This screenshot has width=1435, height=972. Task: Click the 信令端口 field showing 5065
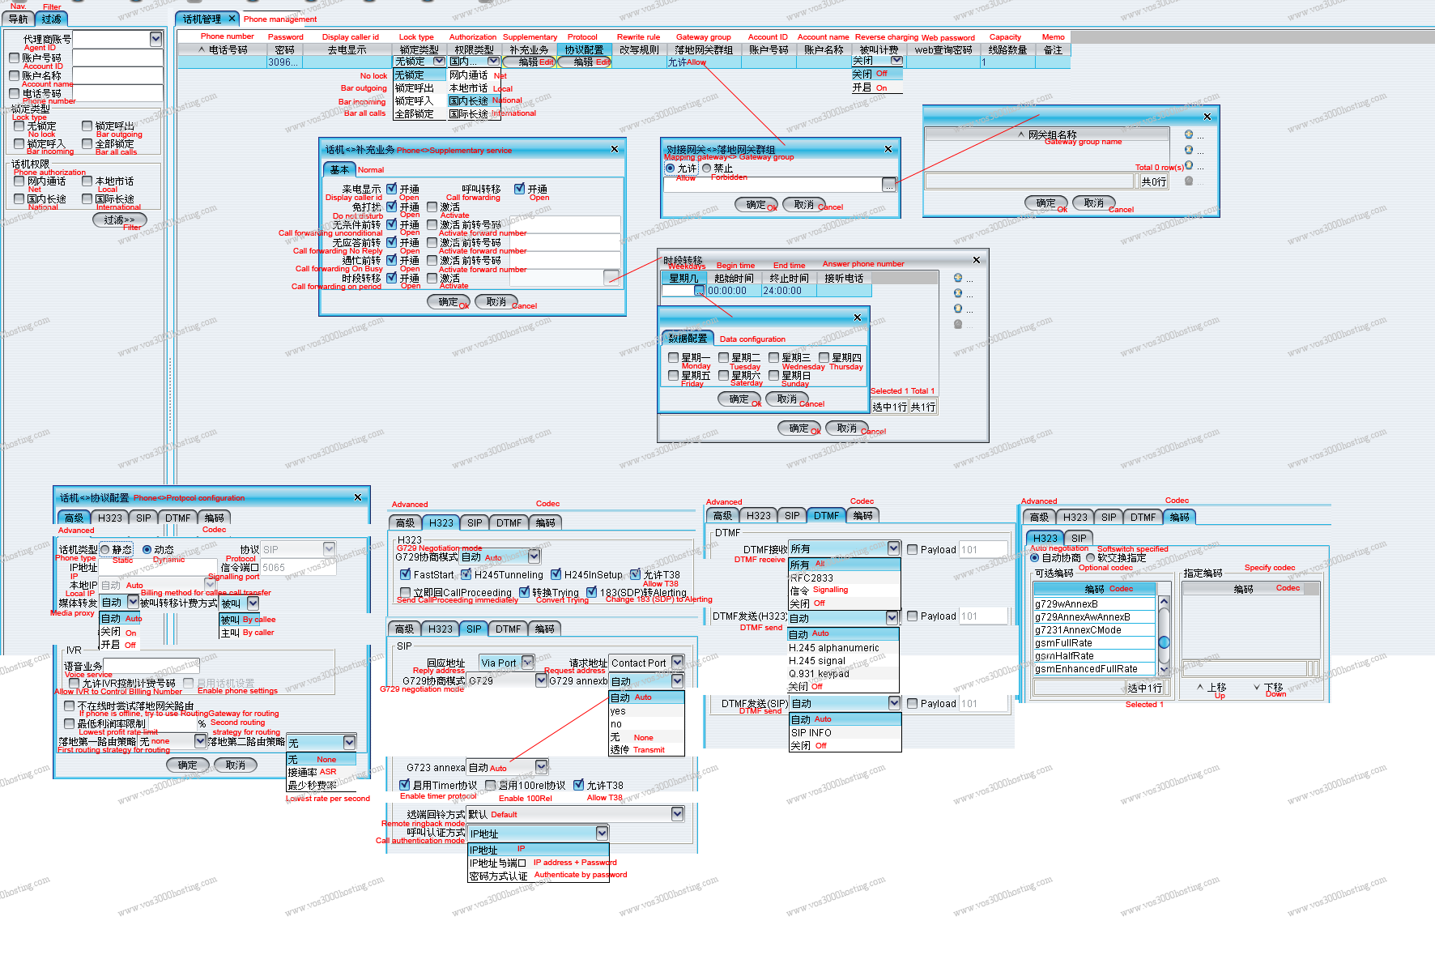296,567
